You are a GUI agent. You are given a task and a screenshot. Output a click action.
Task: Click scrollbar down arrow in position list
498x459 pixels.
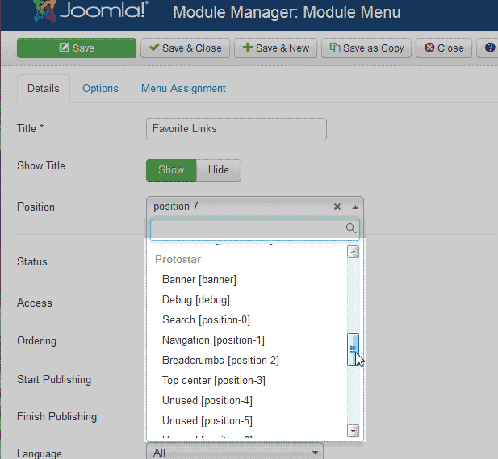point(353,430)
